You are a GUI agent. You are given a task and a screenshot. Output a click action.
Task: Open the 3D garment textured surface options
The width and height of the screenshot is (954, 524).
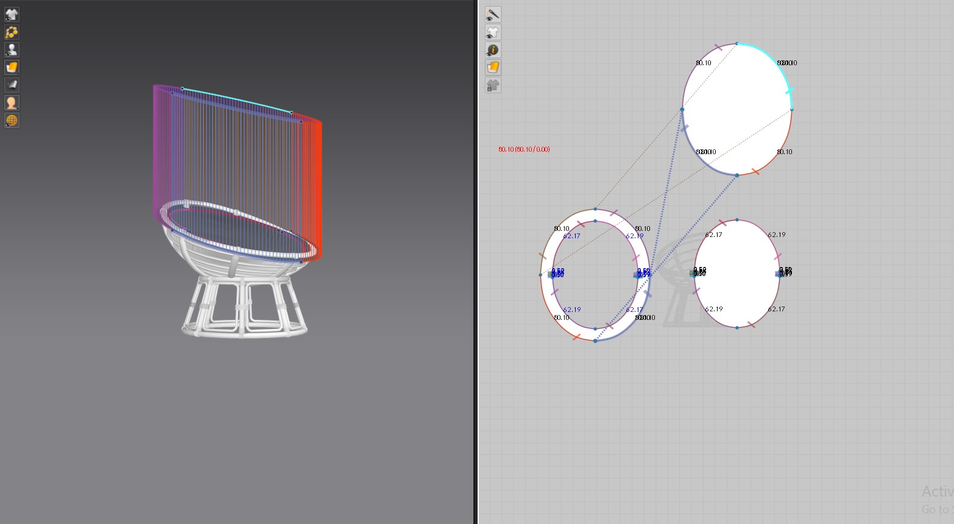(x=12, y=67)
